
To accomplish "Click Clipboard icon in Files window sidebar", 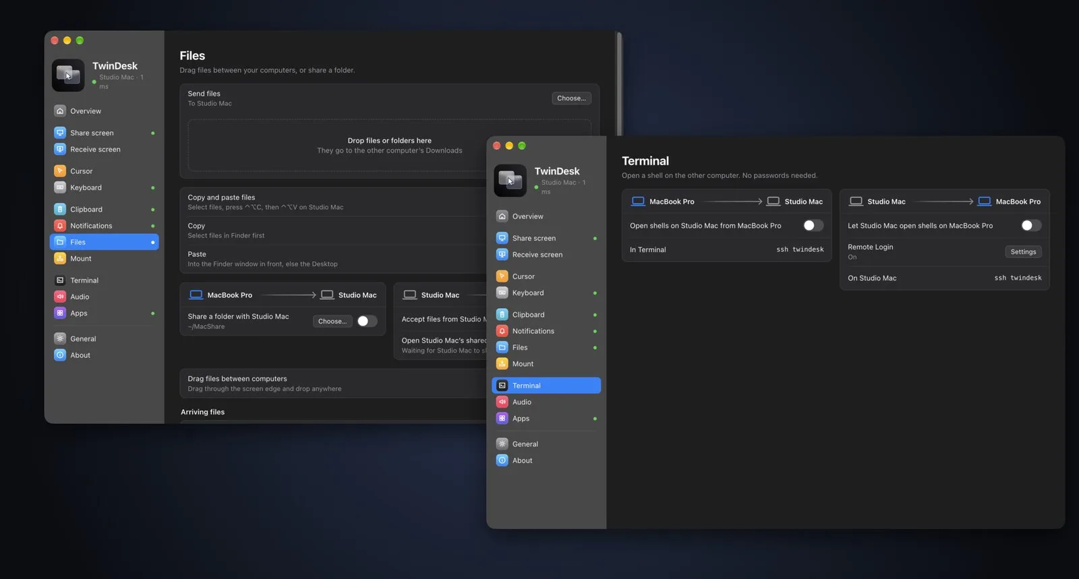I will click(60, 210).
